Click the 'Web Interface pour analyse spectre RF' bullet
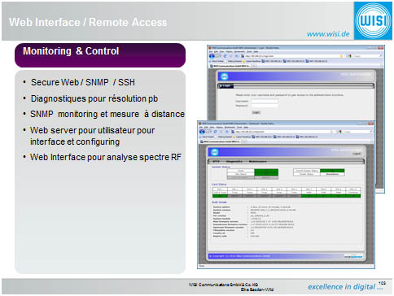Viewport: 394px width, 296px height. click(106, 157)
